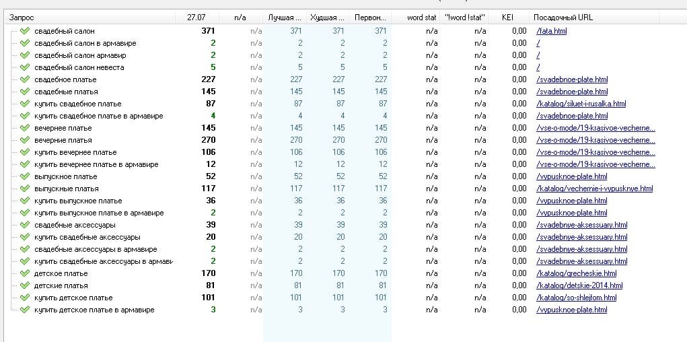Click position value 227 in 27.07 column
The width and height of the screenshot is (687, 342).
[208, 79]
